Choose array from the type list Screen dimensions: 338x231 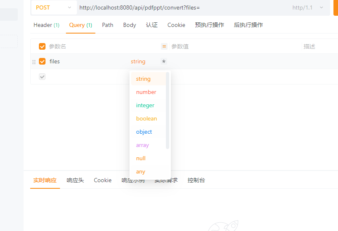tap(149, 145)
